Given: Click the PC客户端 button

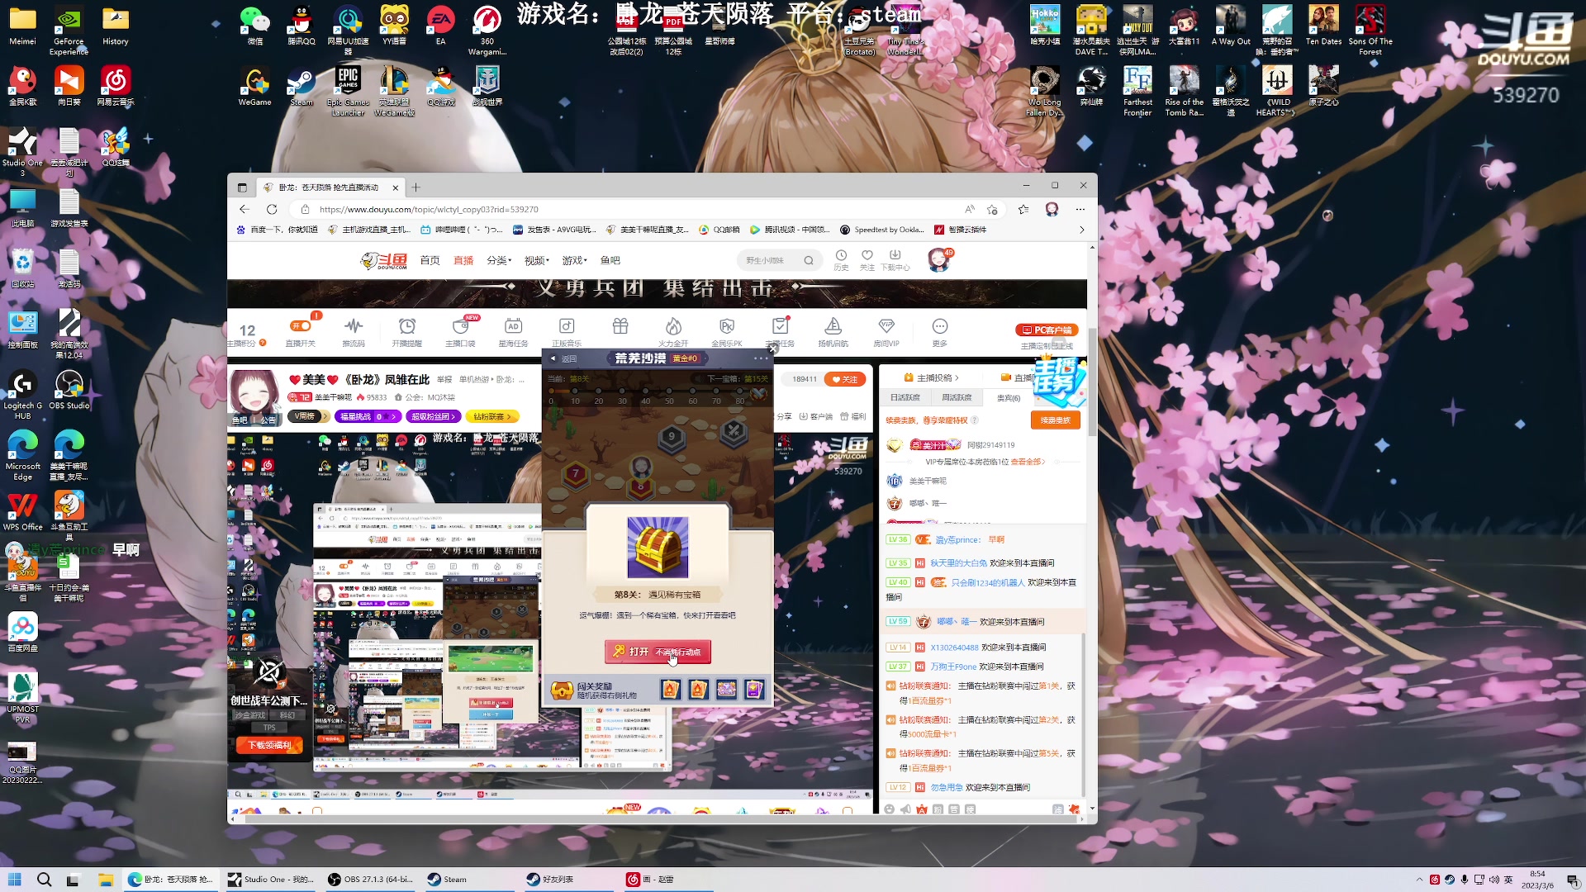Looking at the screenshot, I should click(x=1047, y=330).
